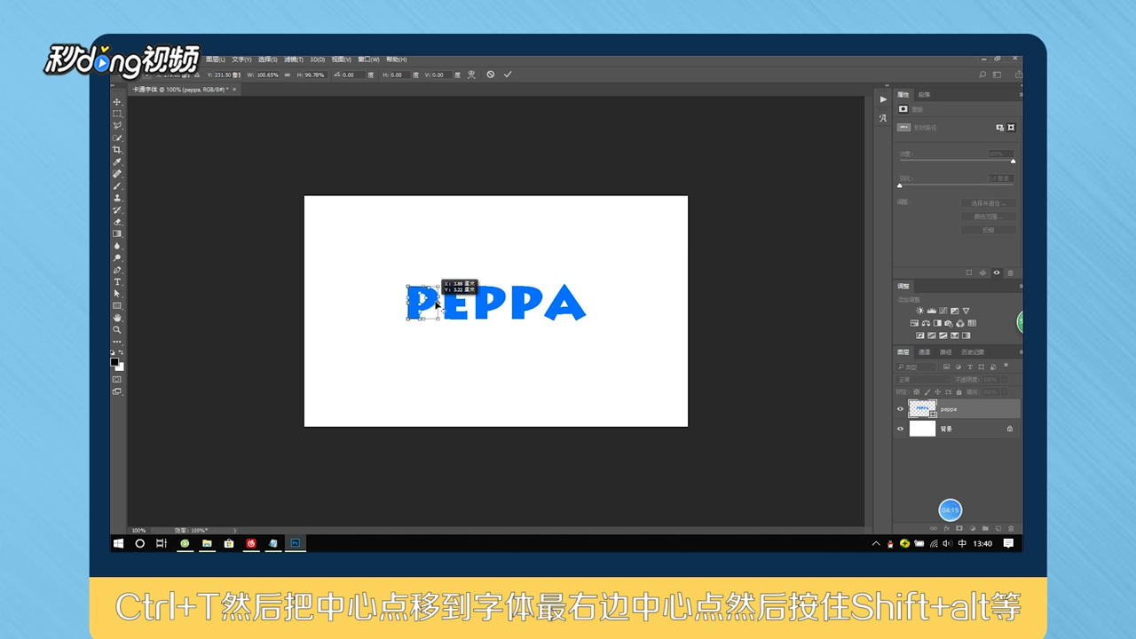1136x639 pixels.
Task: Cancel the transform with the circle-slash icon
Action: pyautogui.click(x=491, y=75)
